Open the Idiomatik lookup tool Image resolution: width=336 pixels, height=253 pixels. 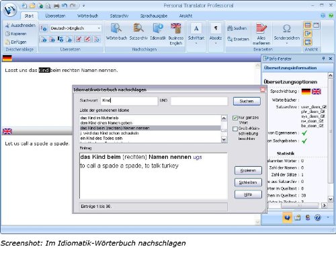click(158, 32)
